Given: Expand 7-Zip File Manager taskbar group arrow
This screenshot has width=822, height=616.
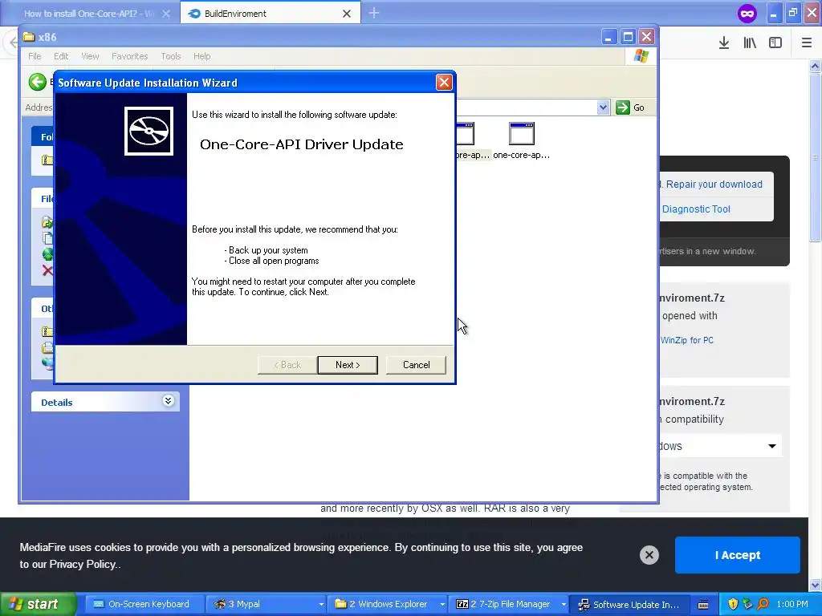Looking at the screenshot, I should click(x=564, y=605).
